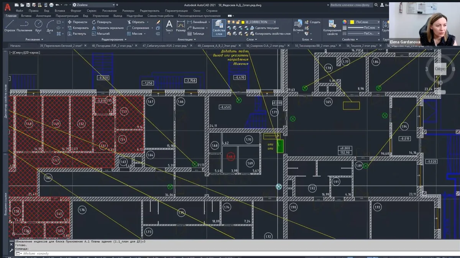
Task: Toggle the layer lock padlock icon
Action: click(238, 22)
